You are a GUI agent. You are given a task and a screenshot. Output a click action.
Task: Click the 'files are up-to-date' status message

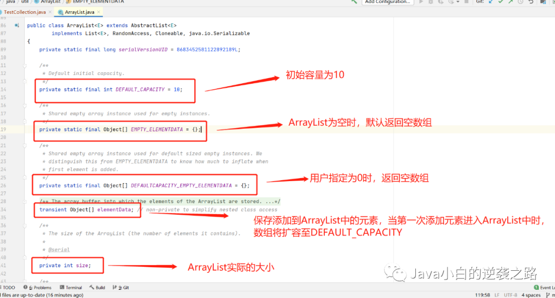(x=42, y=295)
